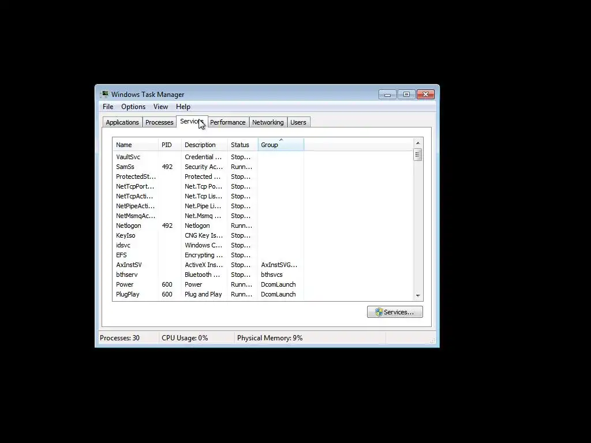Click the Physical Memory: 9% status entry
The width and height of the screenshot is (591, 443).
(x=270, y=338)
